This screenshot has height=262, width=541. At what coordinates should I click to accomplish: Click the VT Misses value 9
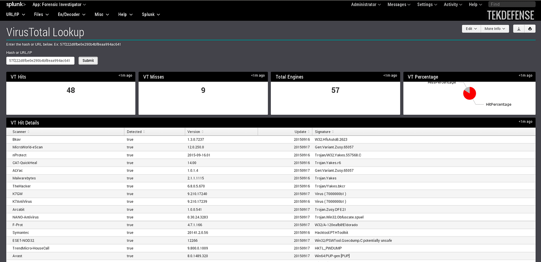pyautogui.click(x=203, y=90)
